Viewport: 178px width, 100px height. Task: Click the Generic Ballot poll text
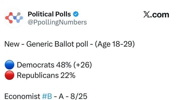pos(57,44)
